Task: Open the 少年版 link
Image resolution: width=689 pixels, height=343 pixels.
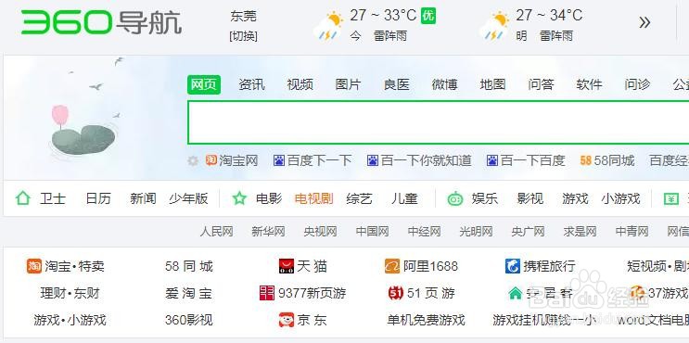Action: (x=188, y=198)
